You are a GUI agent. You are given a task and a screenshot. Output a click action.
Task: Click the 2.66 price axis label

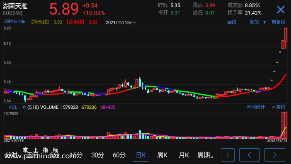click(x=7, y=101)
